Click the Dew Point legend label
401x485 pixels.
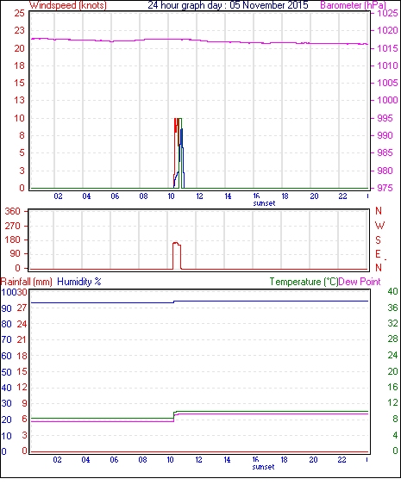360,282
